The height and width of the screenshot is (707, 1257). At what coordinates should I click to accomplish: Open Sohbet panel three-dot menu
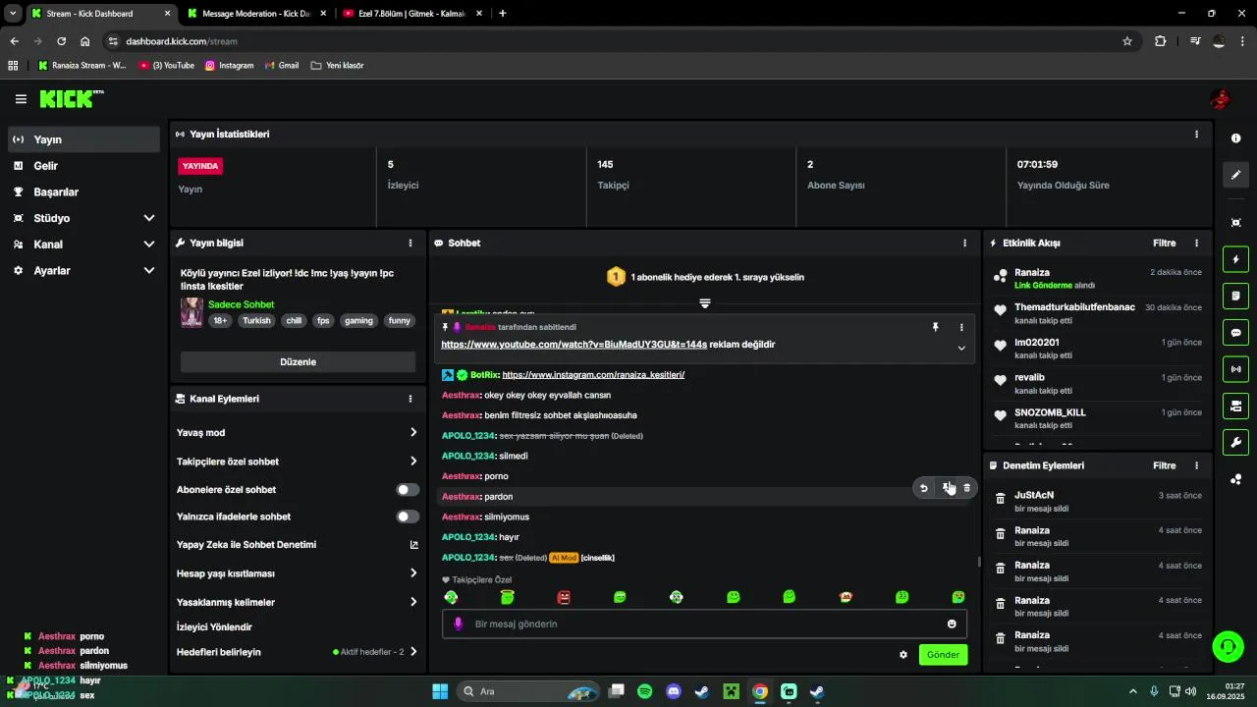pos(965,243)
